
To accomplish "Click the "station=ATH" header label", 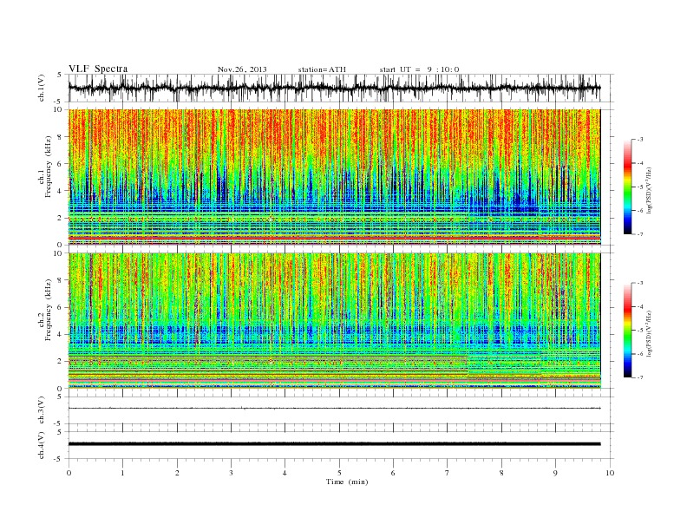I will click(x=322, y=69).
